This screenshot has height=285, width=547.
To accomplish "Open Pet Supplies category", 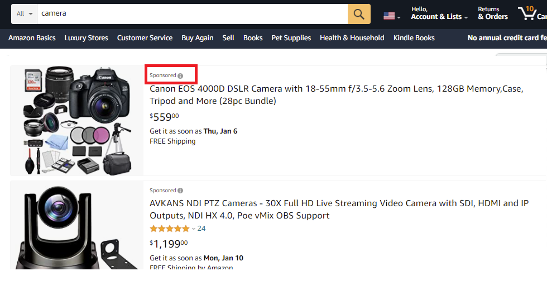I will click(291, 38).
